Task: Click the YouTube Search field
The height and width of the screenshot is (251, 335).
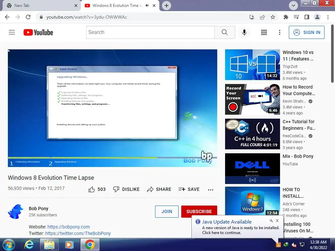Action: tap(150, 32)
